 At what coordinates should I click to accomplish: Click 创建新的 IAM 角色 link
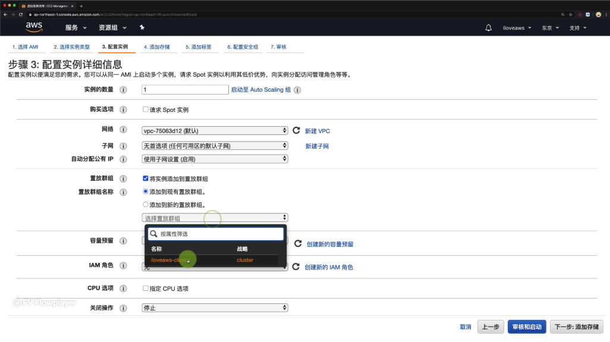[x=329, y=267]
